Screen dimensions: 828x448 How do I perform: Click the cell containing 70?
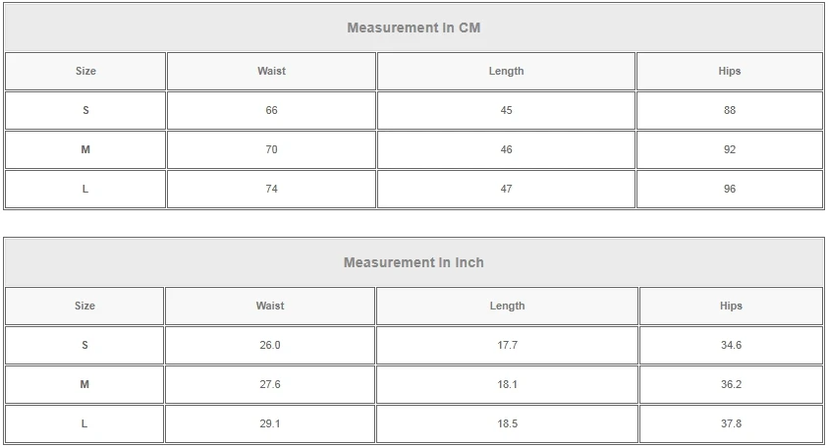[x=271, y=149]
